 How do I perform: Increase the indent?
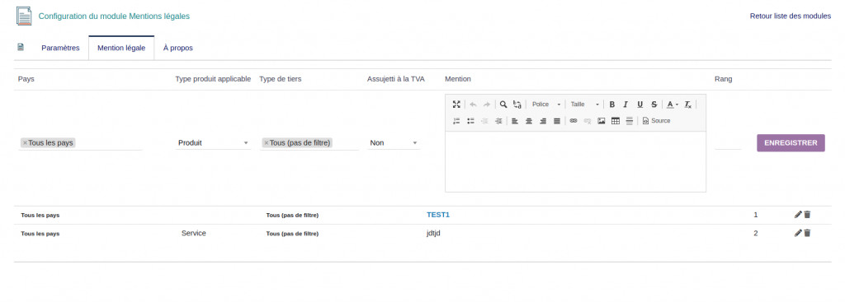coord(498,121)
